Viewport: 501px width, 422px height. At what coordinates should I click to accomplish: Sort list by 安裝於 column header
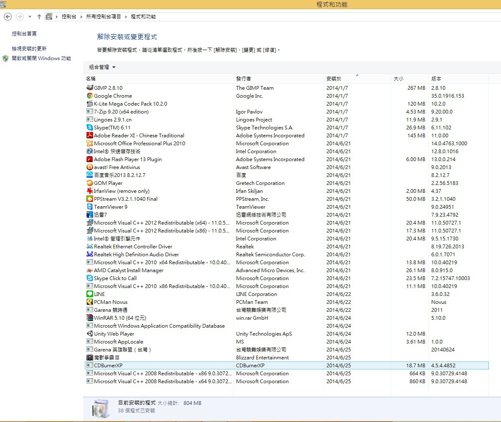point(357,78)
